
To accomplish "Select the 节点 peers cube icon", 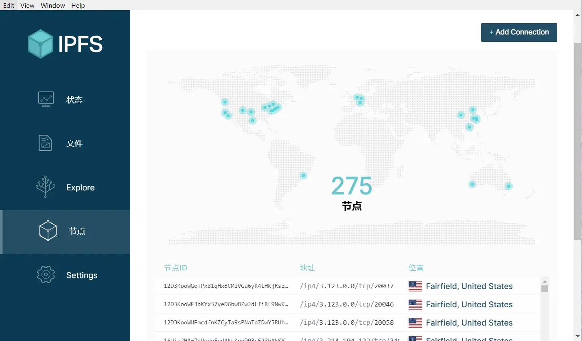I will 48,231.
